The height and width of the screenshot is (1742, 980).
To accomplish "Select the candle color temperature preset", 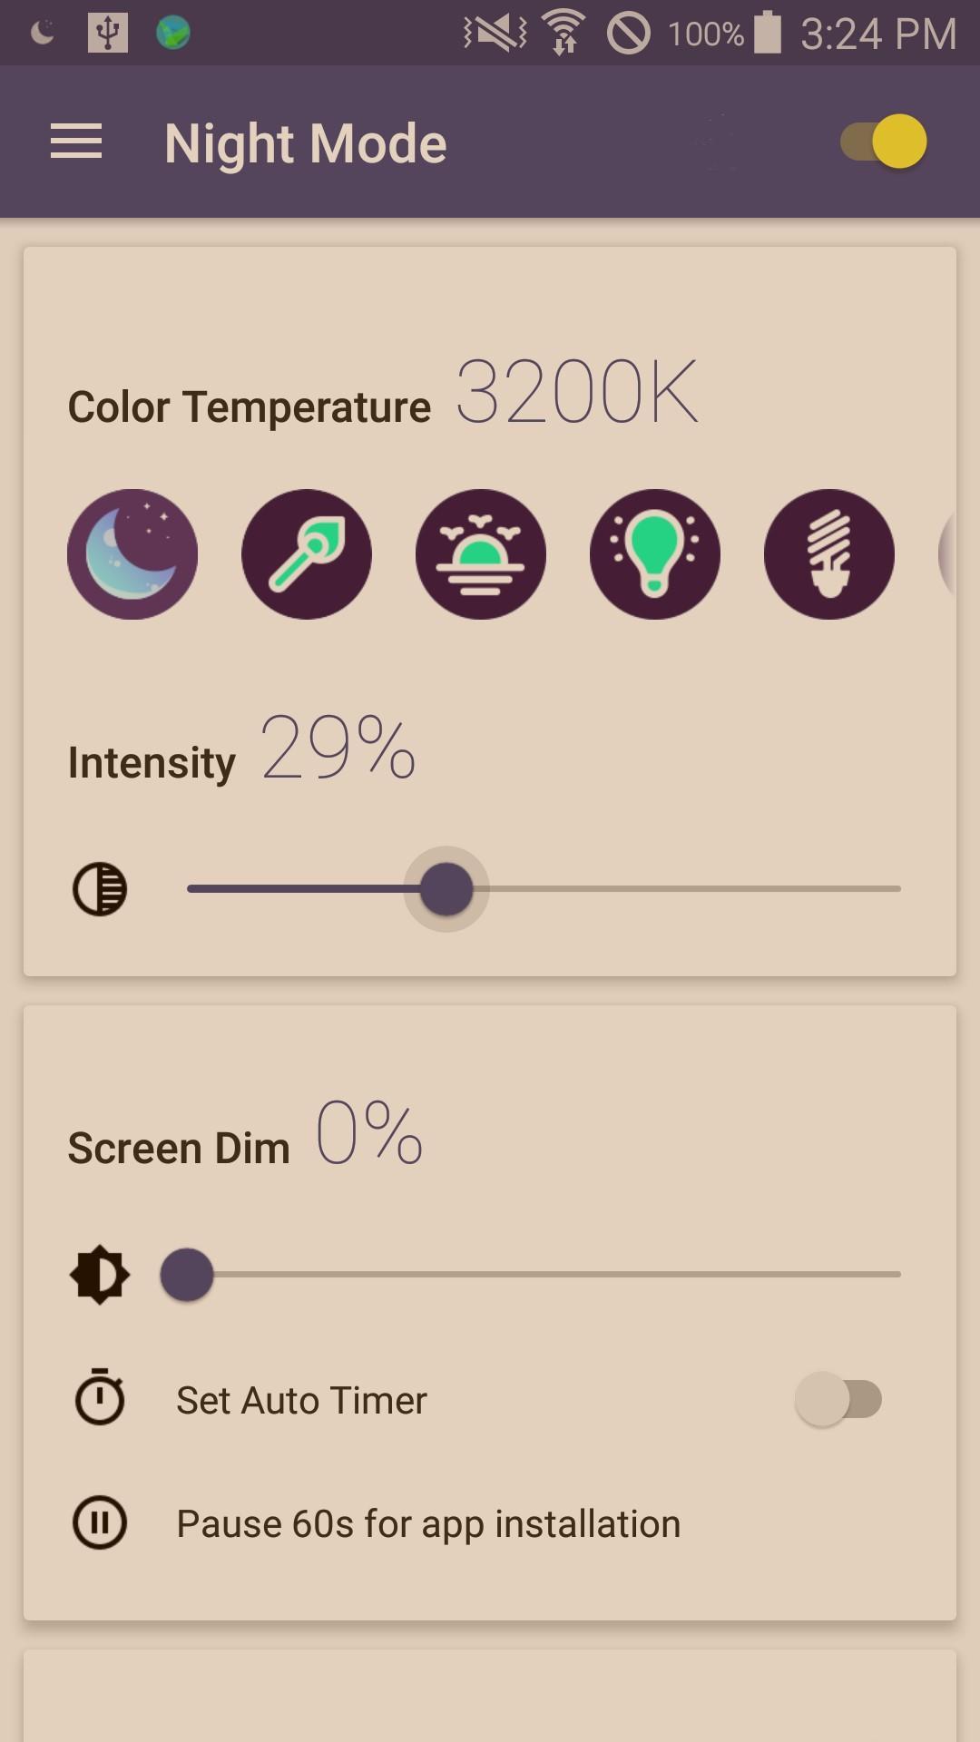I will (307, 554).
